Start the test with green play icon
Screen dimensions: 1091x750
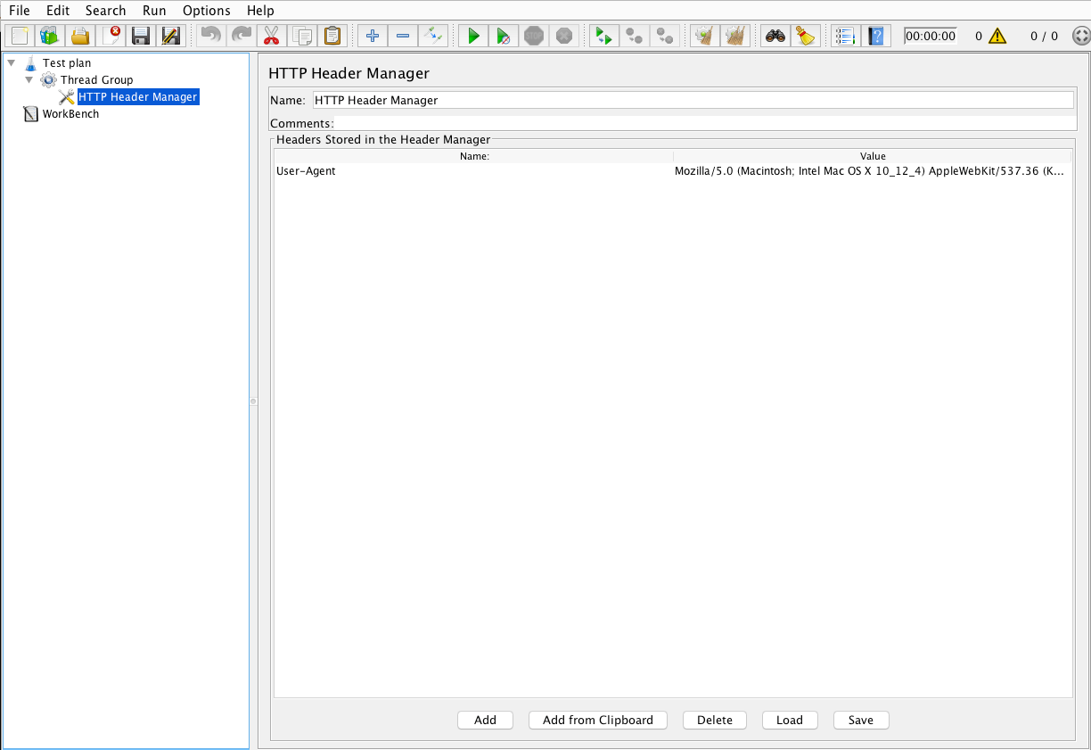473,37
